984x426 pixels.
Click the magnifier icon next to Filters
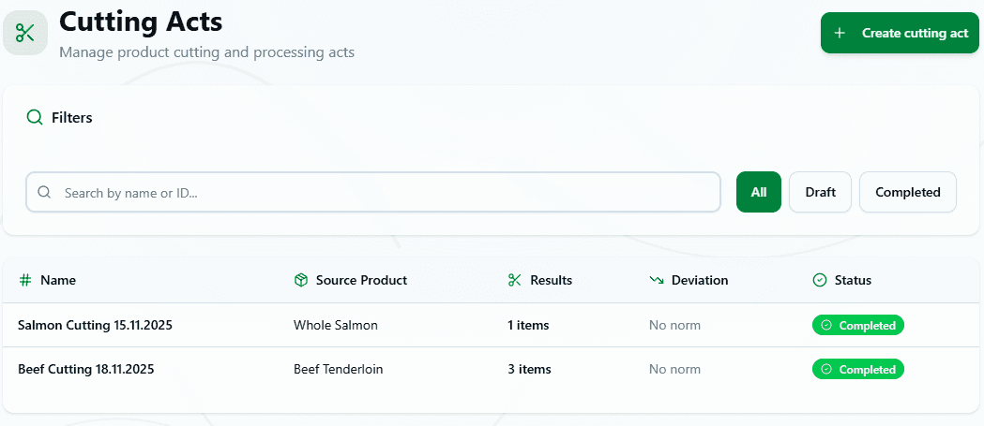(x=35, y=117)
